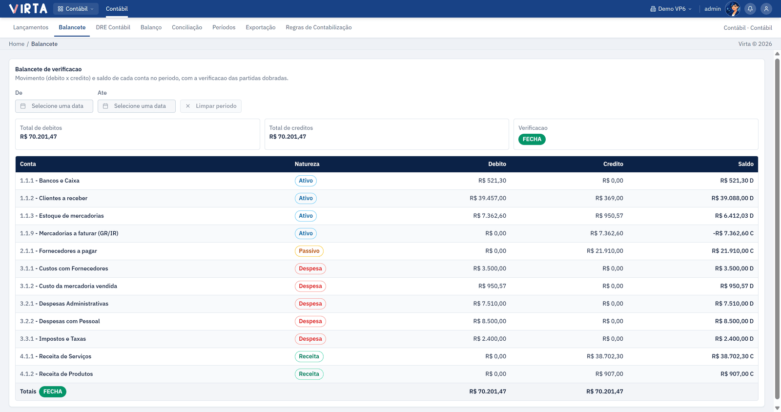
Task: Select the Balancete tab
Action: (x=72, y=27)
